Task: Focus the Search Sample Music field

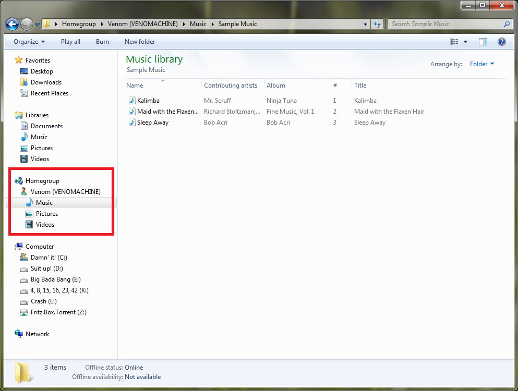Action: (450, 24)
